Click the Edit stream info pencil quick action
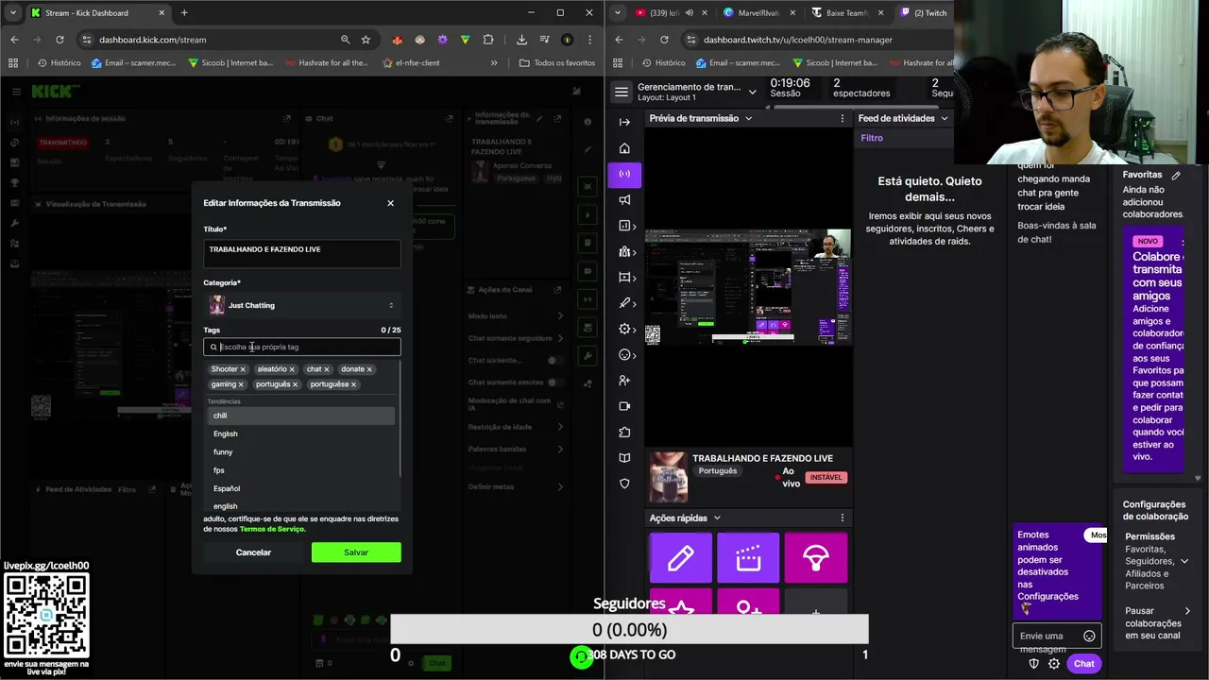The image size is (1209, 680). (681, 558)
